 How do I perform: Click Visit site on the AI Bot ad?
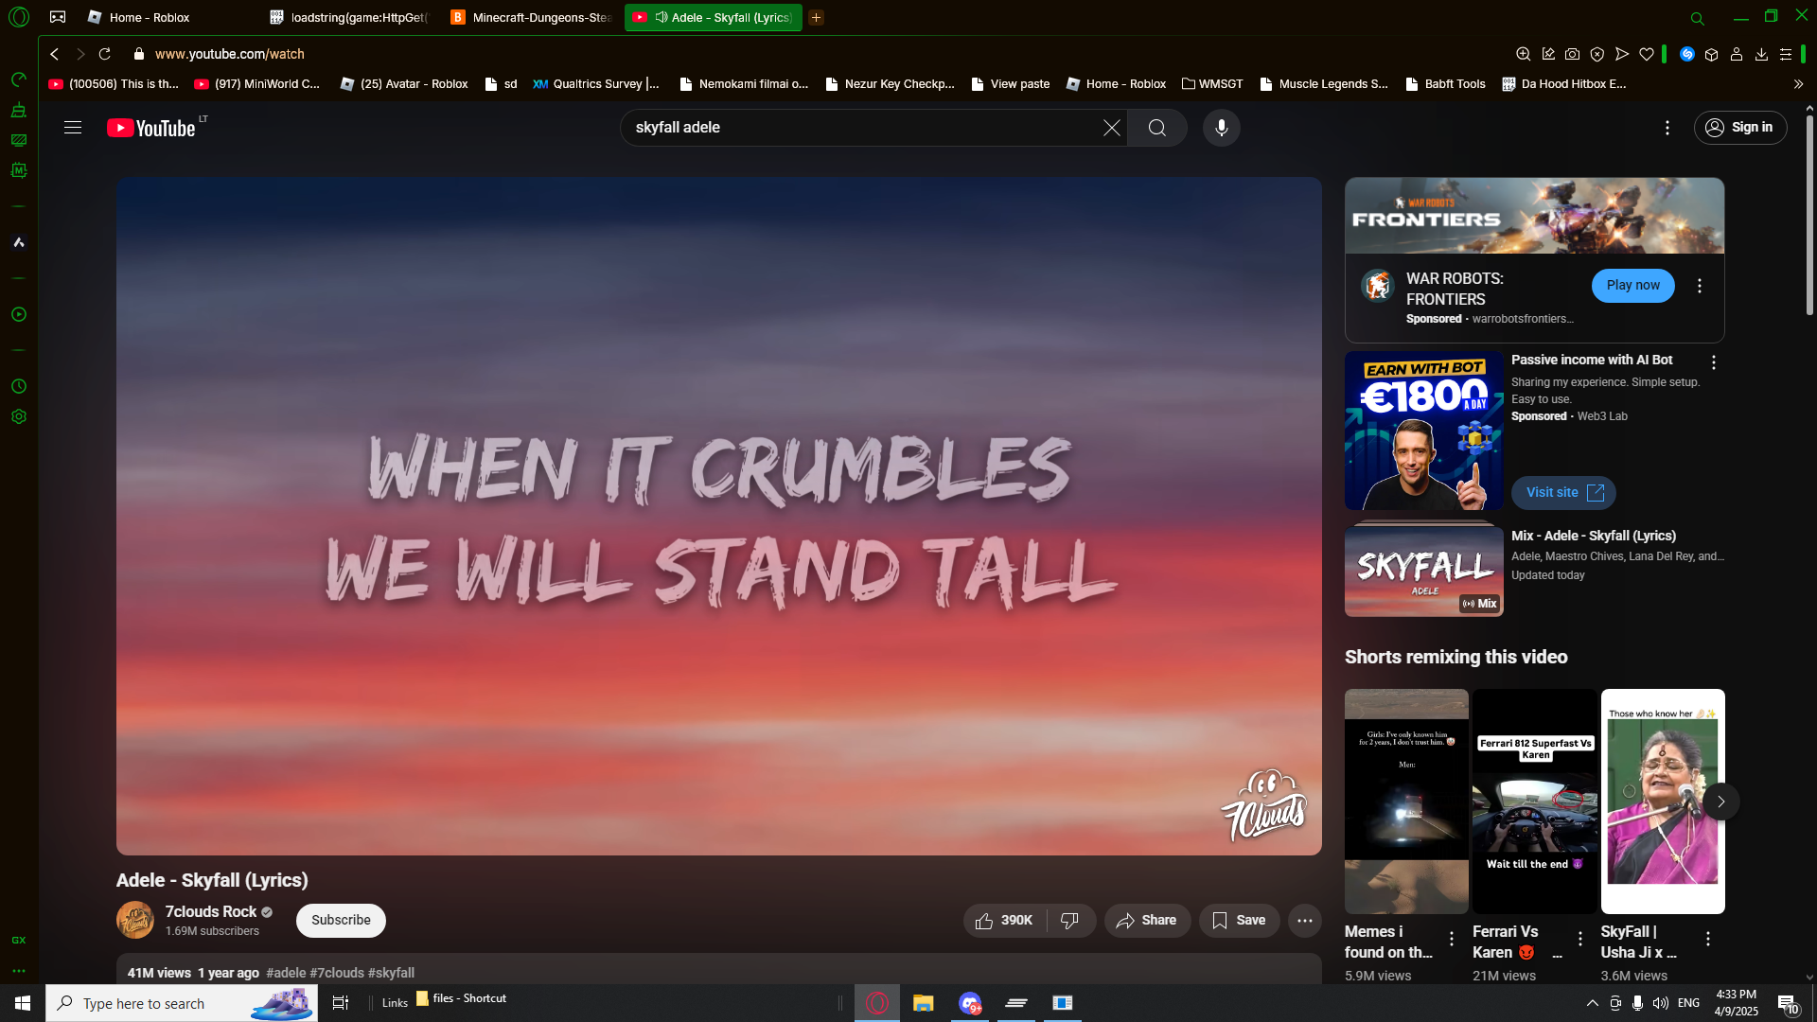coord(1563,493)
